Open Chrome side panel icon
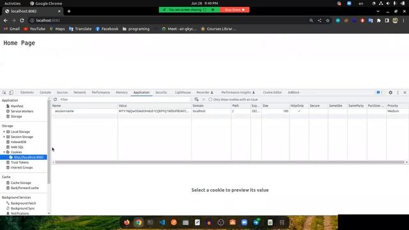The height and width of the screenshot is (230, 409). (x=387, y=20)
